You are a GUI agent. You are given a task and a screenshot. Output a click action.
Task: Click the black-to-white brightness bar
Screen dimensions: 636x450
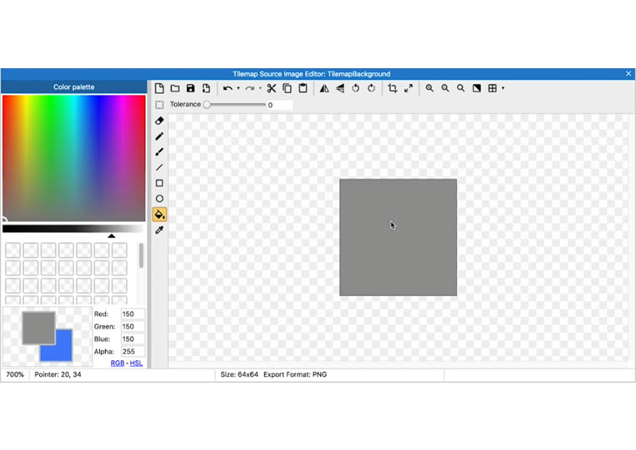[x=74, y=229]
